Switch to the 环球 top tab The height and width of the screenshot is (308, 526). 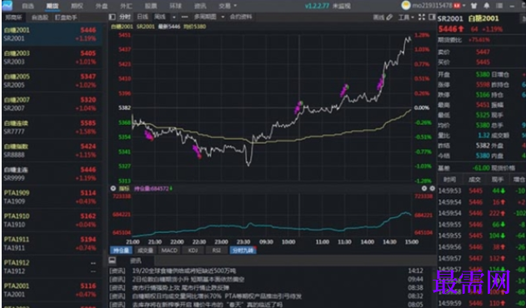tap(175, 6)
